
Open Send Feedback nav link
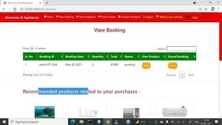click(86, 17)
